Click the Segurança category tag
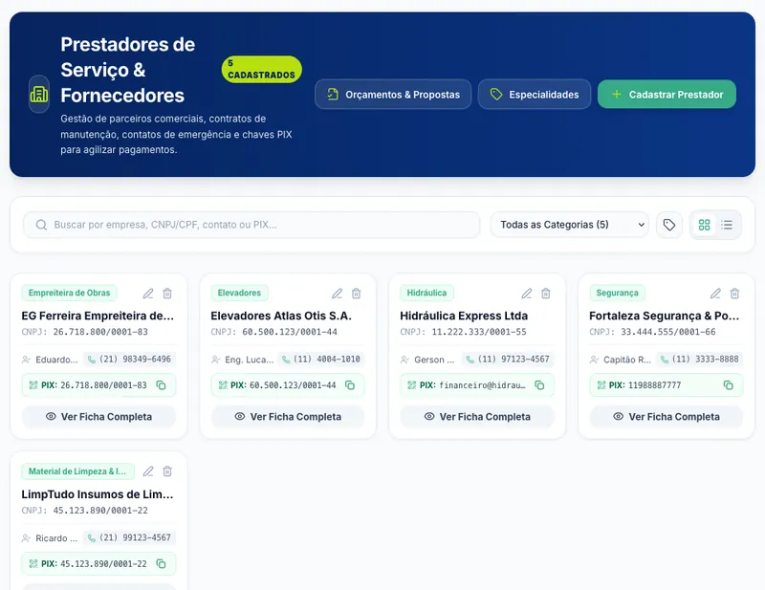The height and width of the screenshot is (590, 765). (617, 293)
